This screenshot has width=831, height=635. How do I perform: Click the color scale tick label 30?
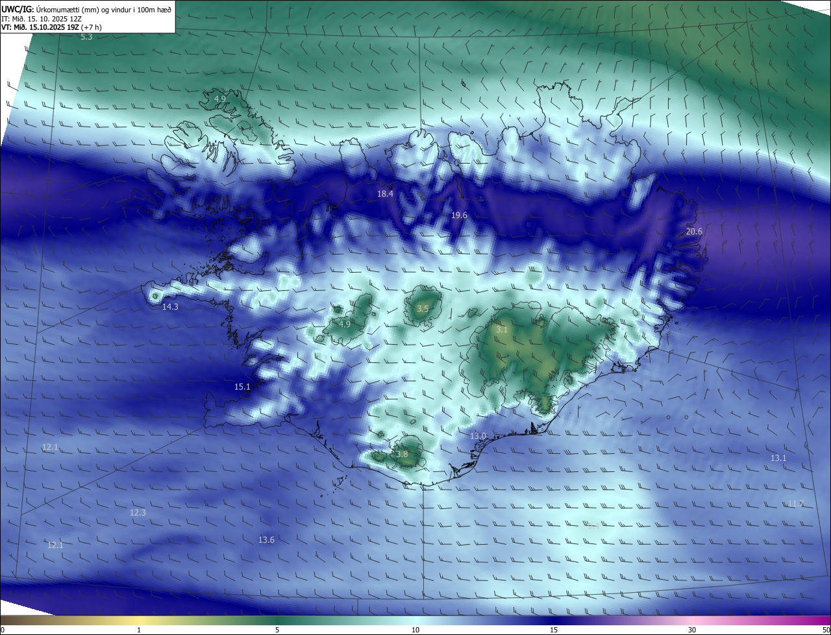(692, 630)
